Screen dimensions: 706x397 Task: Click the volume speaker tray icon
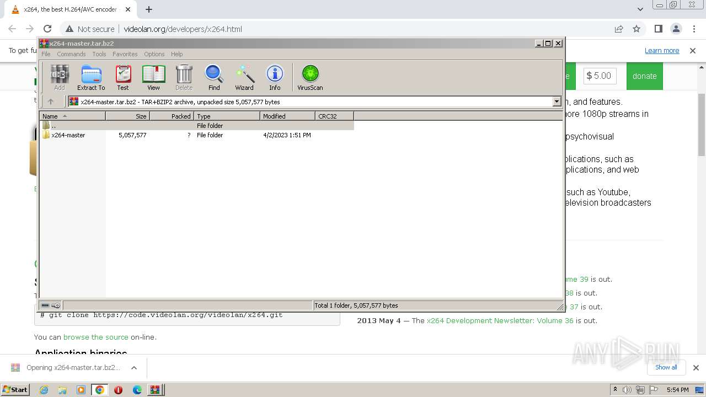coord(627,390)
